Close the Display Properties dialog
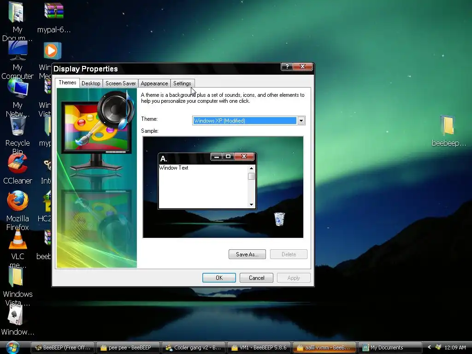 (x=303, y=66)
